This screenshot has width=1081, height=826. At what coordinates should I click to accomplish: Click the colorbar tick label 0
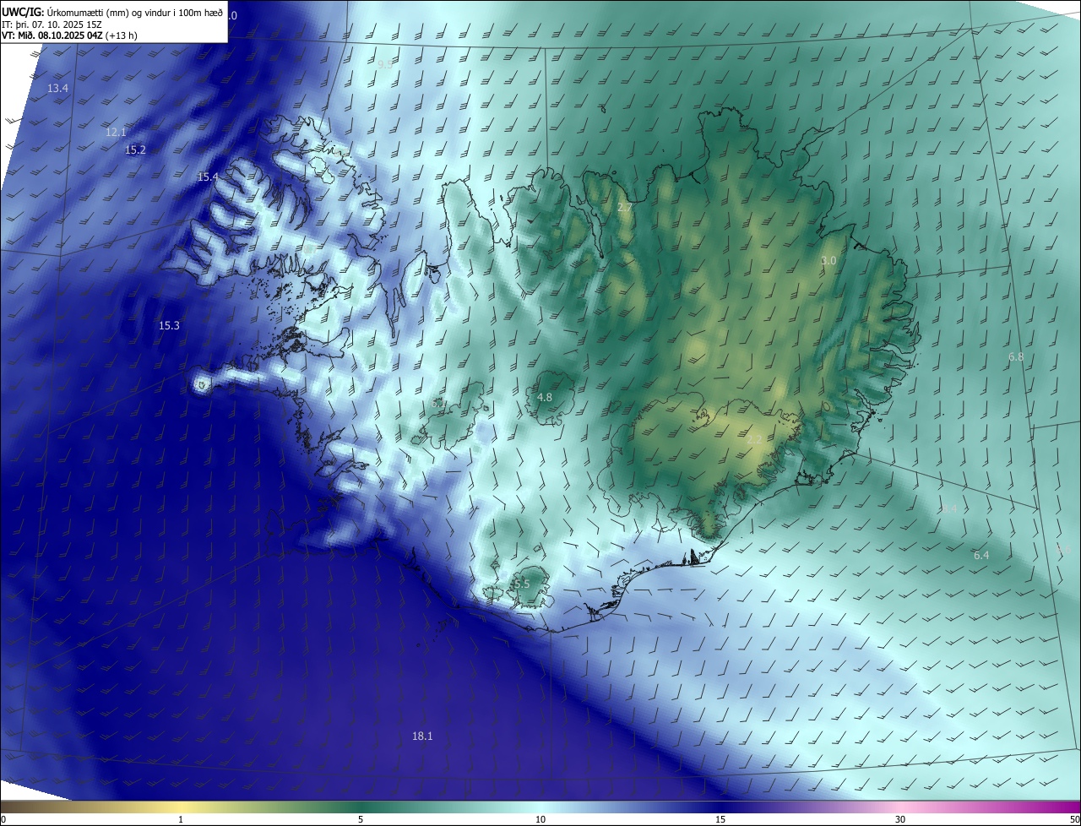coord(3,819)
